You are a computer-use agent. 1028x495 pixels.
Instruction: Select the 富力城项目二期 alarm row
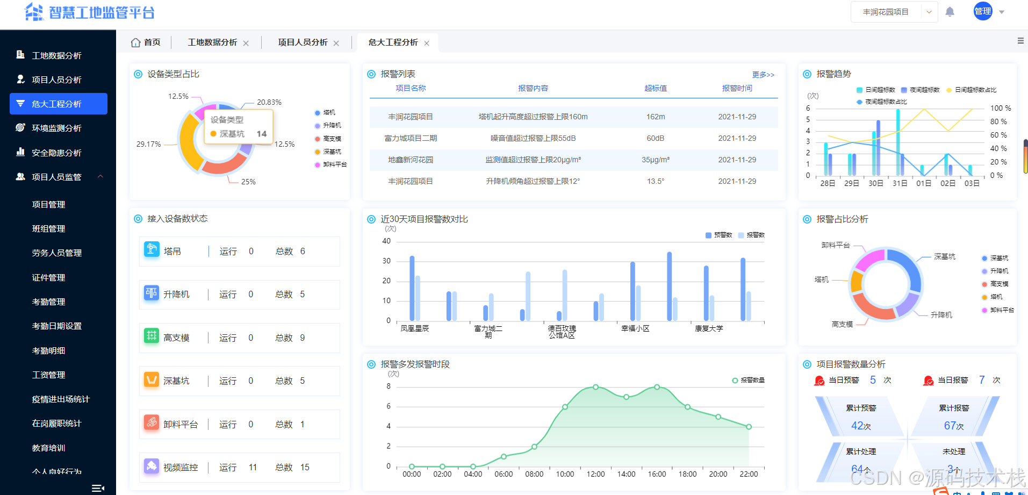coord(573,138)
